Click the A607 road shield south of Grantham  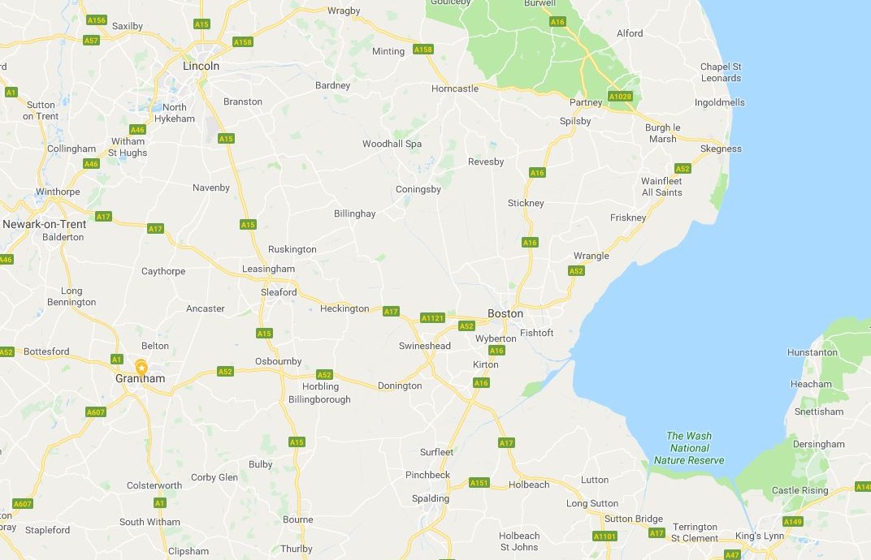pos(96,411)
